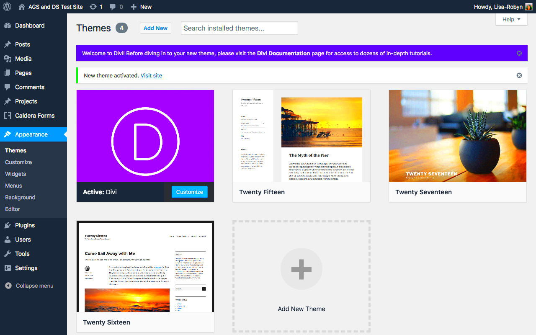The height and width of the screenshot is (335, 536).
Task: Open the WordPress logo menu
Action: coord(7,7)
